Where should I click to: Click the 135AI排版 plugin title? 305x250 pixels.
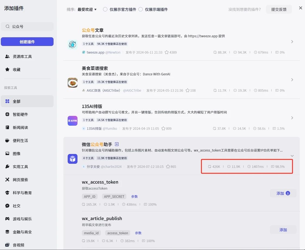pyautogui.click(x=92, y=106)
